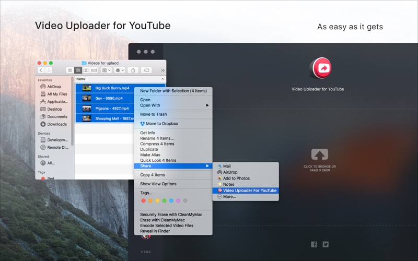Select All... under Shared in sidebar

click(x=48, y=163)
